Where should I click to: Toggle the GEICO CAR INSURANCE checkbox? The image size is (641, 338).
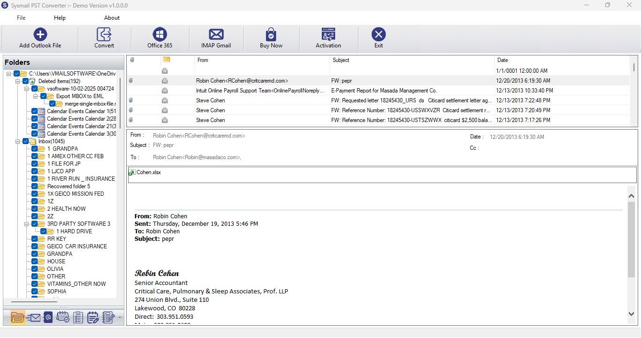point(34,246)
